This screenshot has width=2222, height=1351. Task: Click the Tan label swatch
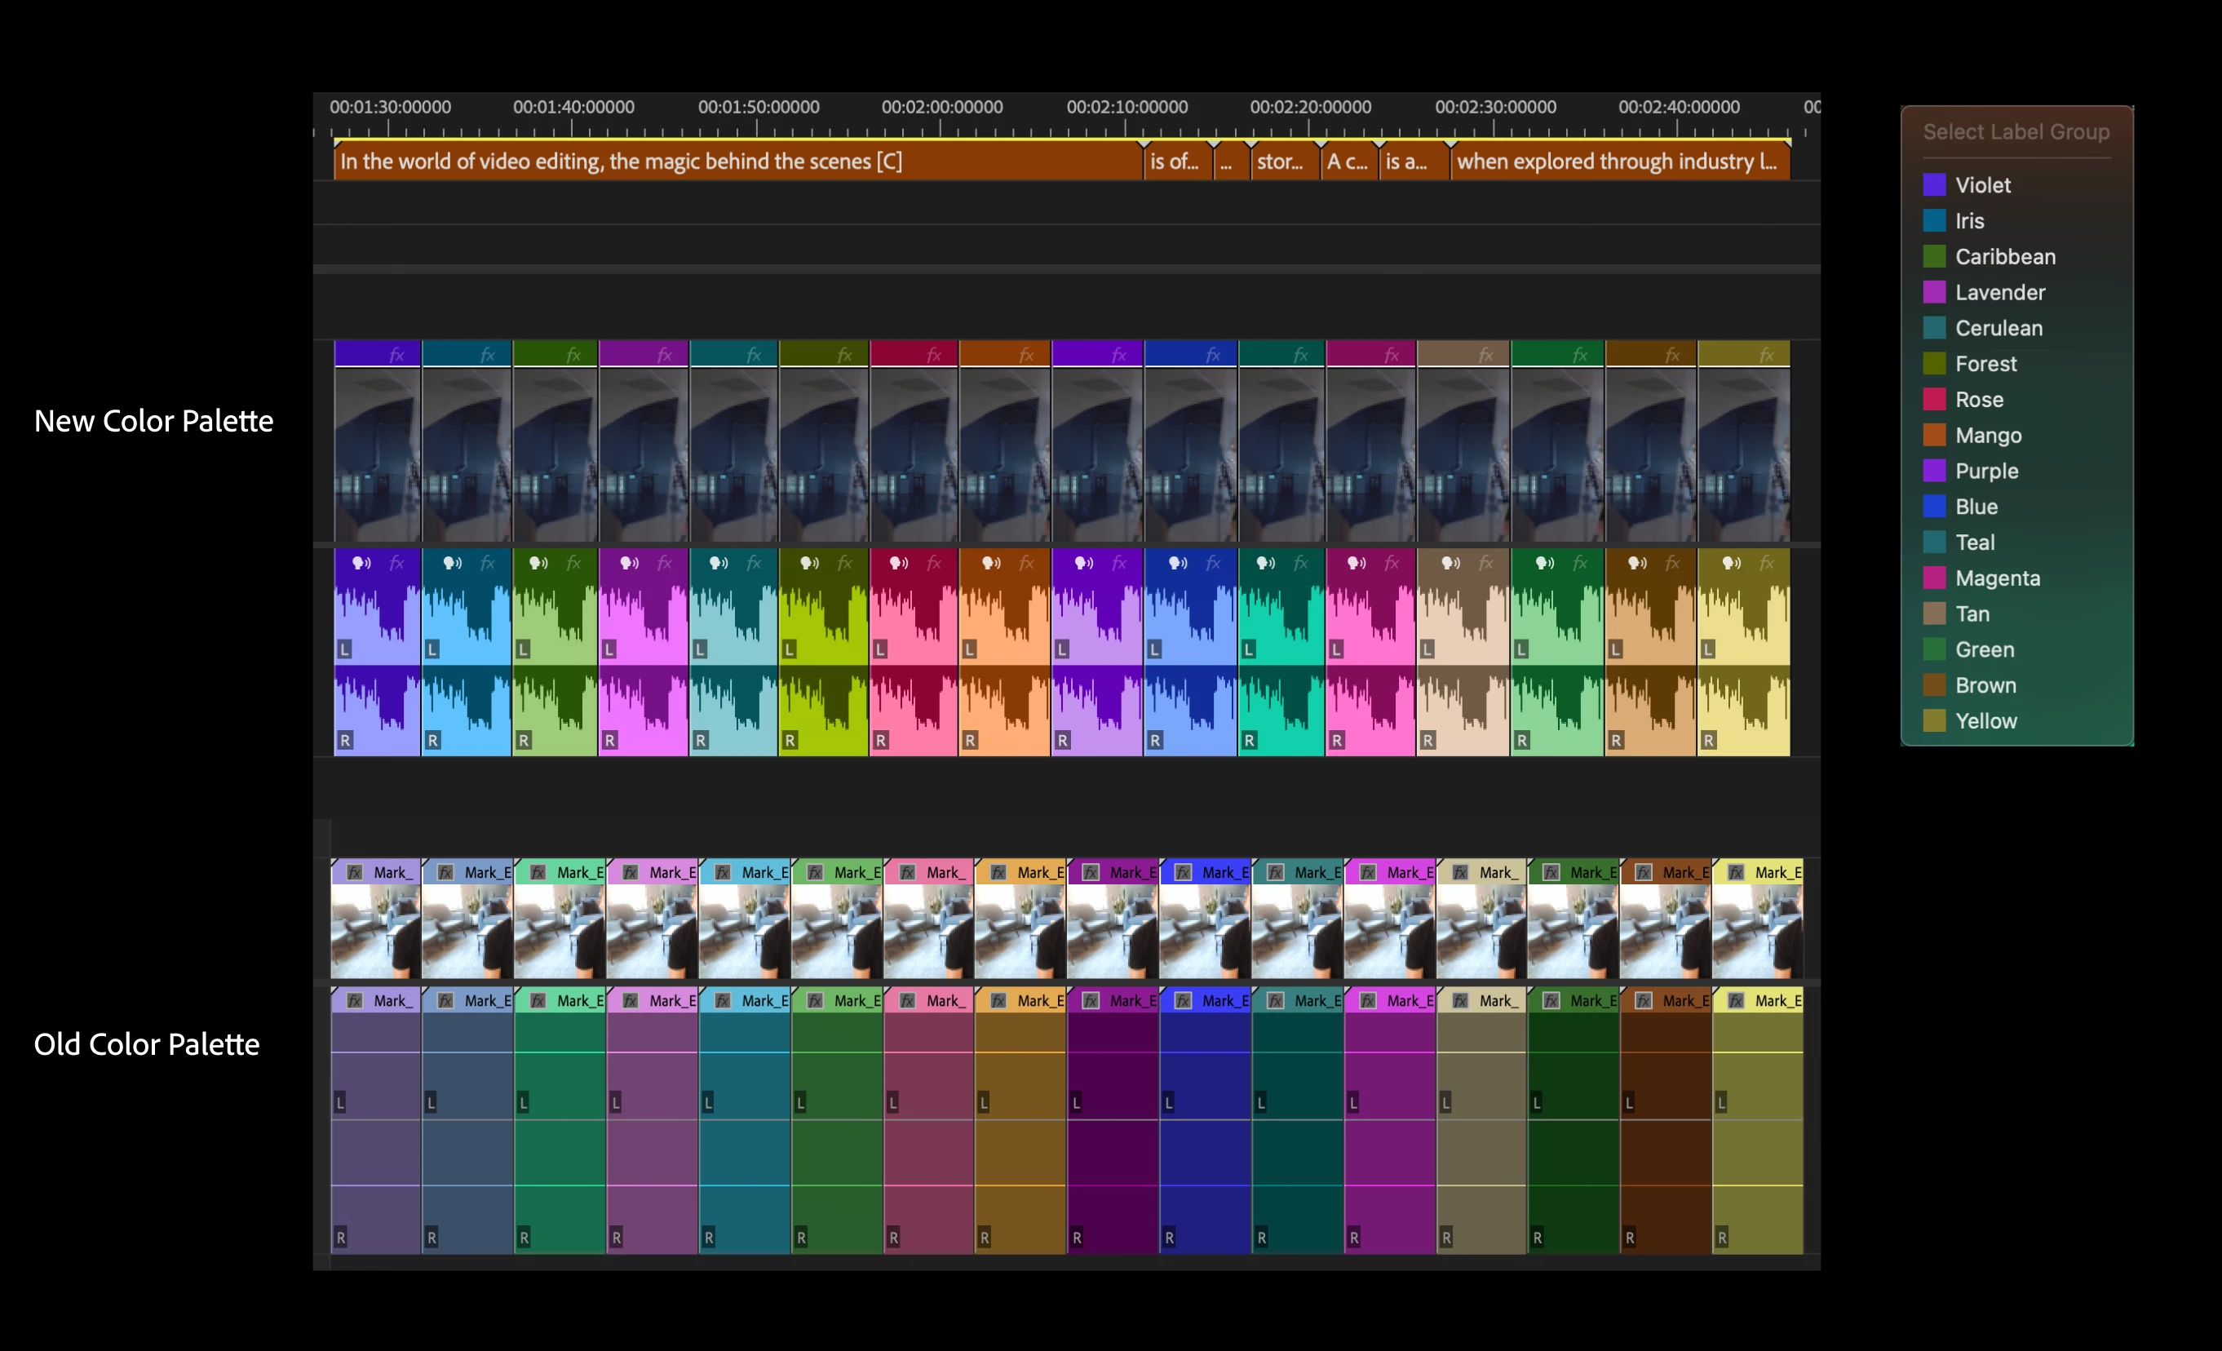click(x=1934, y=614)
